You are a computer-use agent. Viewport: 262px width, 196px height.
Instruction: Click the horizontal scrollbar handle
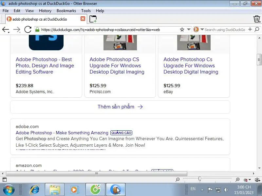point(97,173)
